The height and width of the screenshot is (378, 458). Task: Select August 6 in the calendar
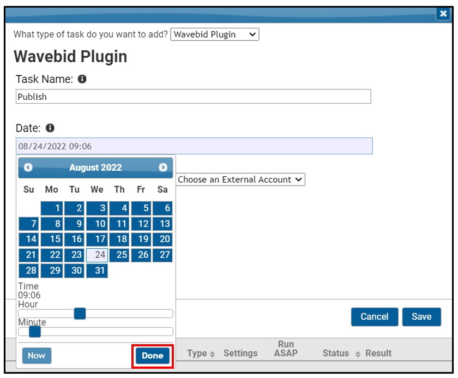tap(162, 208)
